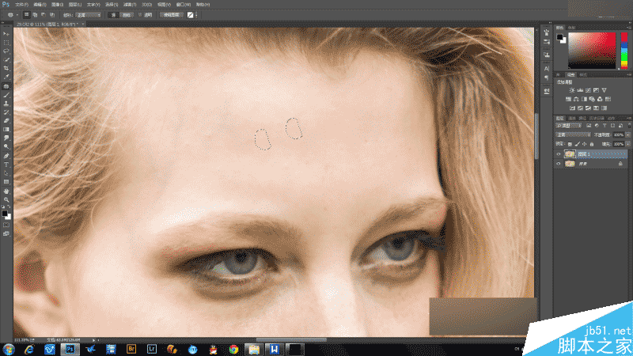Click the lock transparent pixels icon
This screenshot has height=356, width=633.
click(570, 144)
